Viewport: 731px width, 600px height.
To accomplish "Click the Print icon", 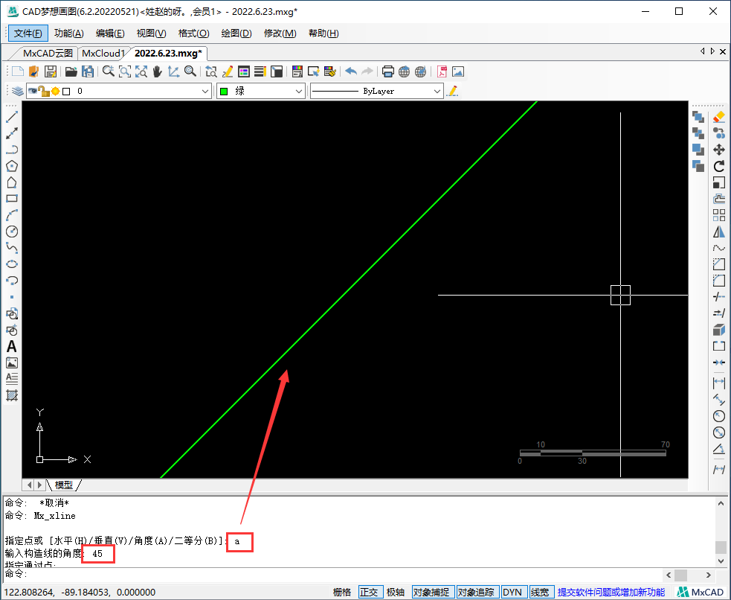I will 388,71.
